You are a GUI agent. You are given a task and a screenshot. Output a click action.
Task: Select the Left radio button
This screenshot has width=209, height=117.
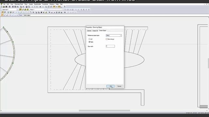click(89, 39)
